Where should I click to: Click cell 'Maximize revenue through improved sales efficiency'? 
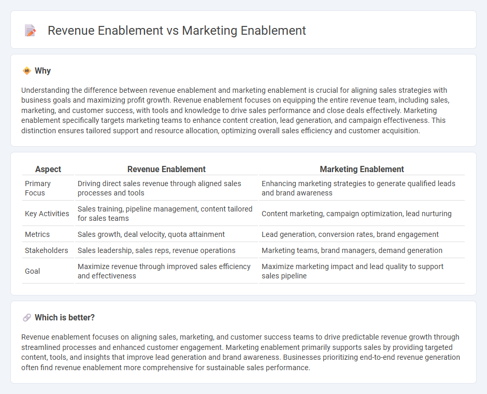coord(166,271)
